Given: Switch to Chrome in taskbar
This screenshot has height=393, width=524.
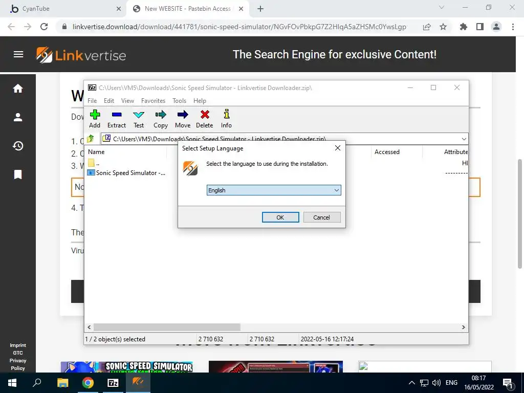Looking at the screenshot, I should [88, 383].
